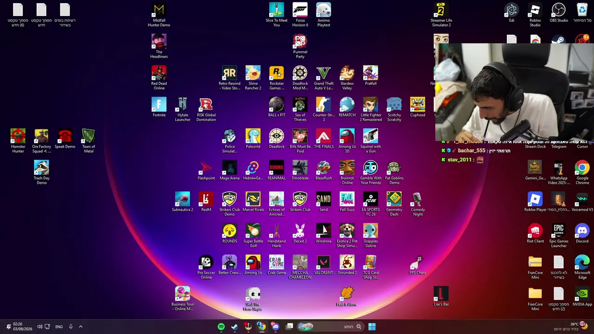Launch Forza Horizon 6 shortcut

300,15
